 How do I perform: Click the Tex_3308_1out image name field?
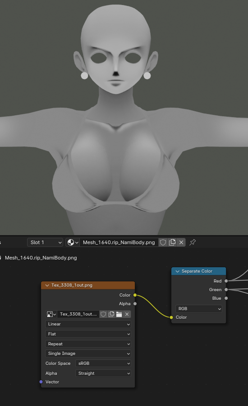(78, 314)
